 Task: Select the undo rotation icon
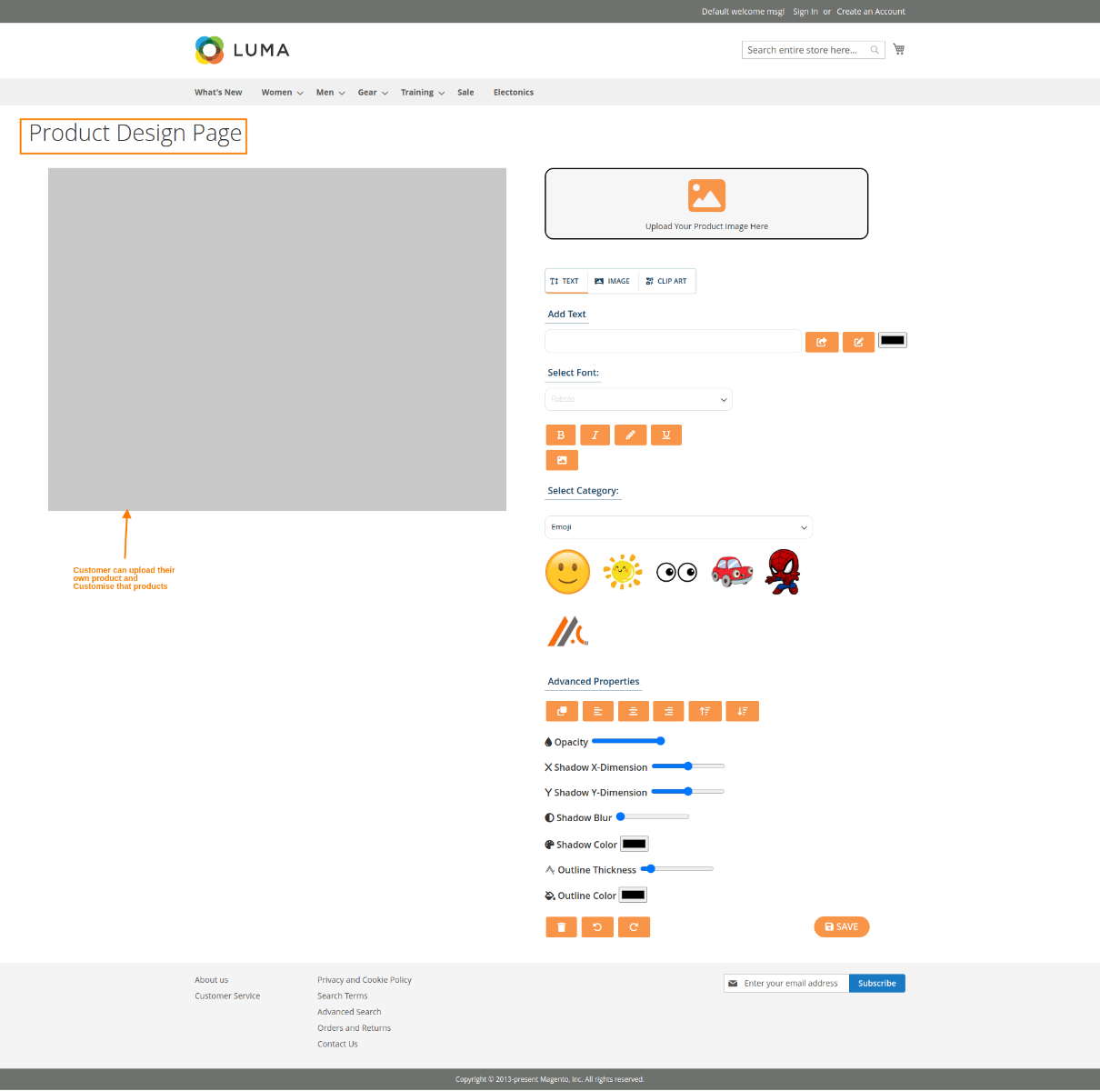click(x=597, y=926)
